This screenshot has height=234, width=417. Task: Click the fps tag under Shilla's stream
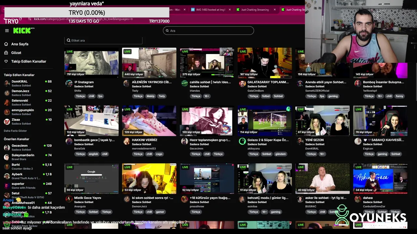100,96
